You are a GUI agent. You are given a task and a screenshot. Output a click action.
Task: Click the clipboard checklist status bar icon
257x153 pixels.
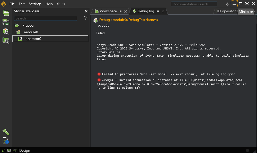[x=14, y=150]
